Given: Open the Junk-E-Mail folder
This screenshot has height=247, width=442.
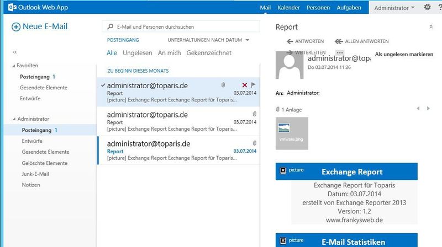Looking at the screenshot, I should pyautogui.click(x=35, y=174).
